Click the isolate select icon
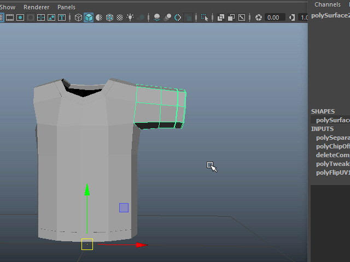Image resolution: width=350 pixels, height=262 pixels. [205, 17]
